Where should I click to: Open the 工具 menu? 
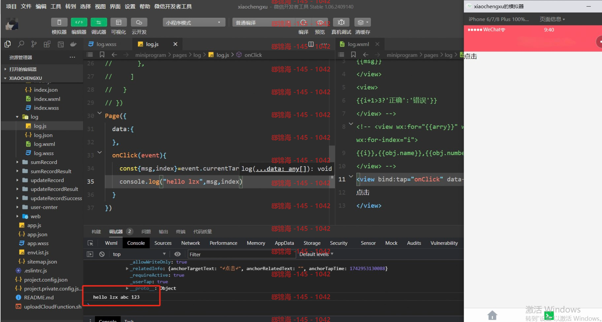pyautogui.click(x=56, y=6)
